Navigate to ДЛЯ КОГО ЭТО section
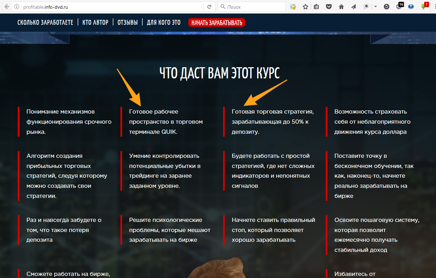Image resolution: width=436 pixels, height=278 pixels. (164, 23)
